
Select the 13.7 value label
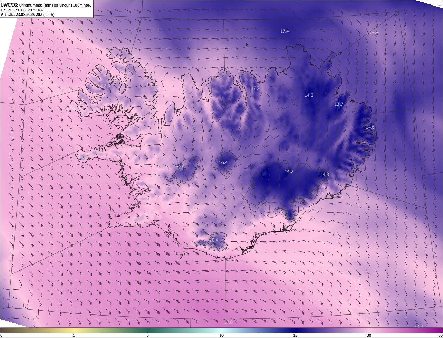pos(338,104)
